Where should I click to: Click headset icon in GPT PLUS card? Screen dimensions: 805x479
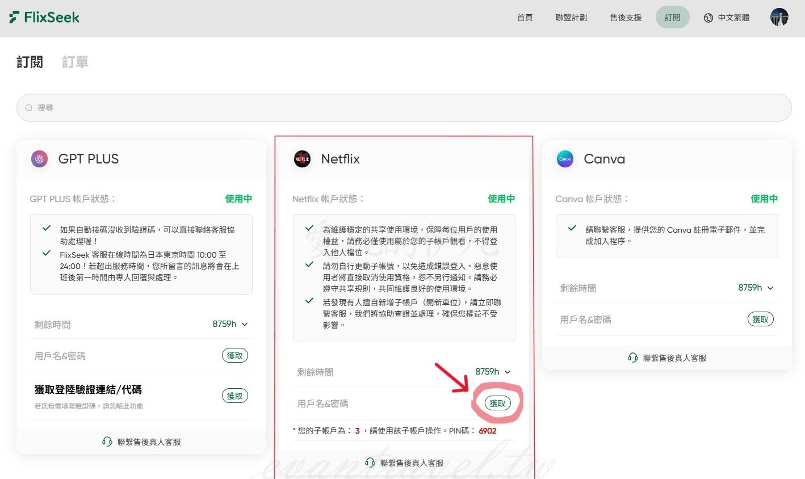[107, 442]
